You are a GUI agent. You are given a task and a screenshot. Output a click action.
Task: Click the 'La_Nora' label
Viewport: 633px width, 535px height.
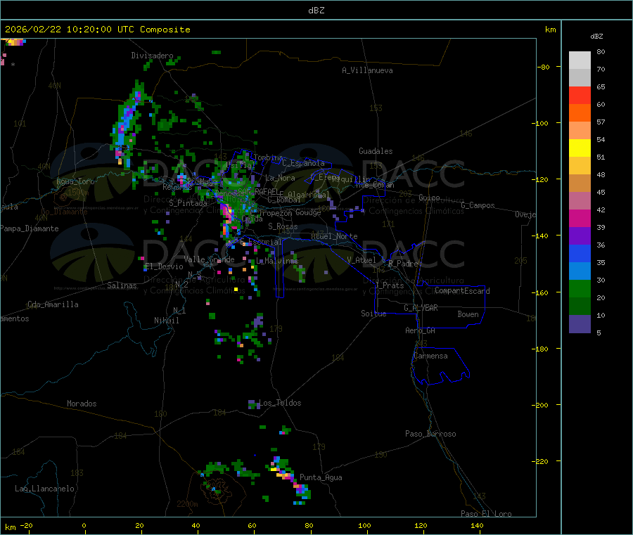click(280, 178)
